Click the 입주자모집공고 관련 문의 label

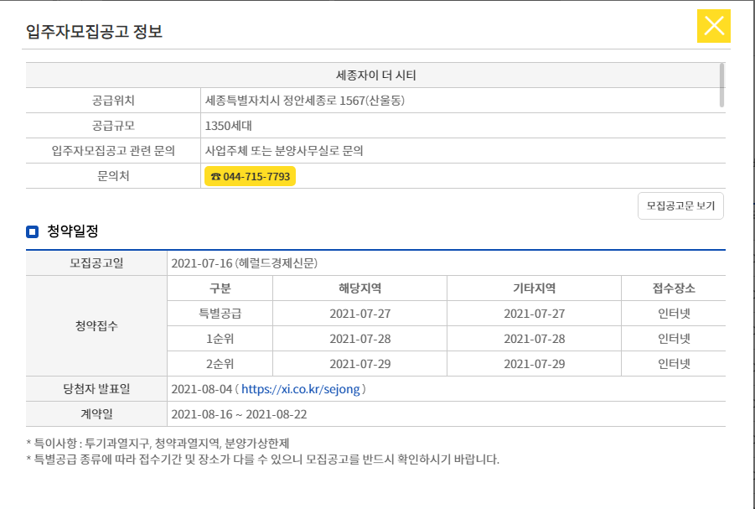point(113,151)
